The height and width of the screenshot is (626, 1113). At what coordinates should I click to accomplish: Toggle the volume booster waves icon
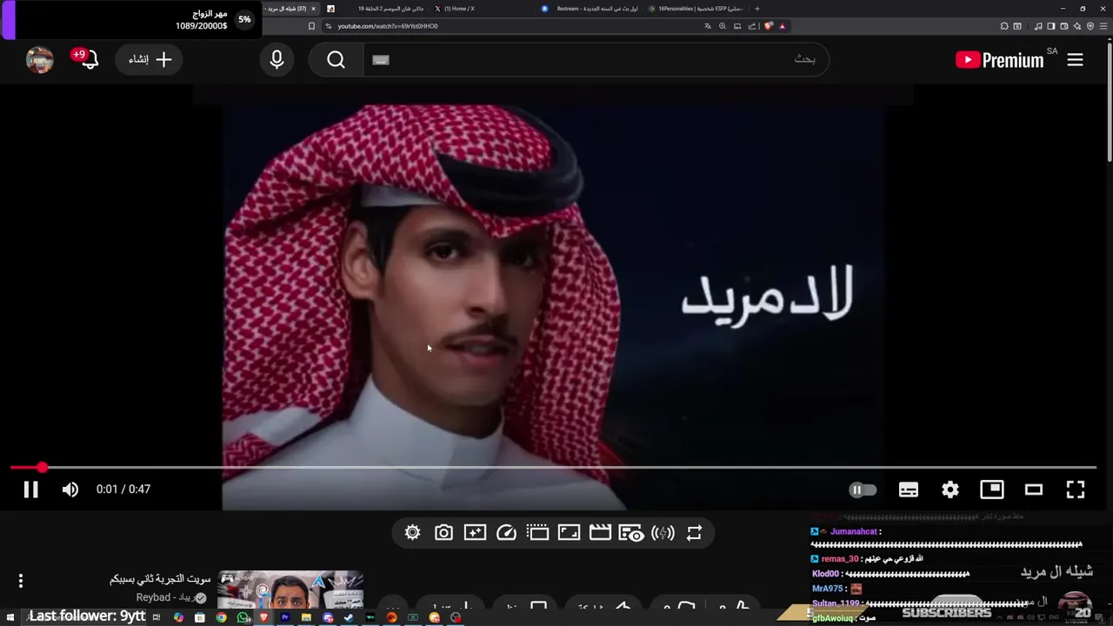click(x=663, y=533)
